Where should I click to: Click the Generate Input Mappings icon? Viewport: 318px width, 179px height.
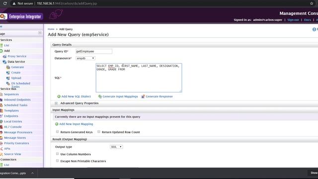coord(100,96)
